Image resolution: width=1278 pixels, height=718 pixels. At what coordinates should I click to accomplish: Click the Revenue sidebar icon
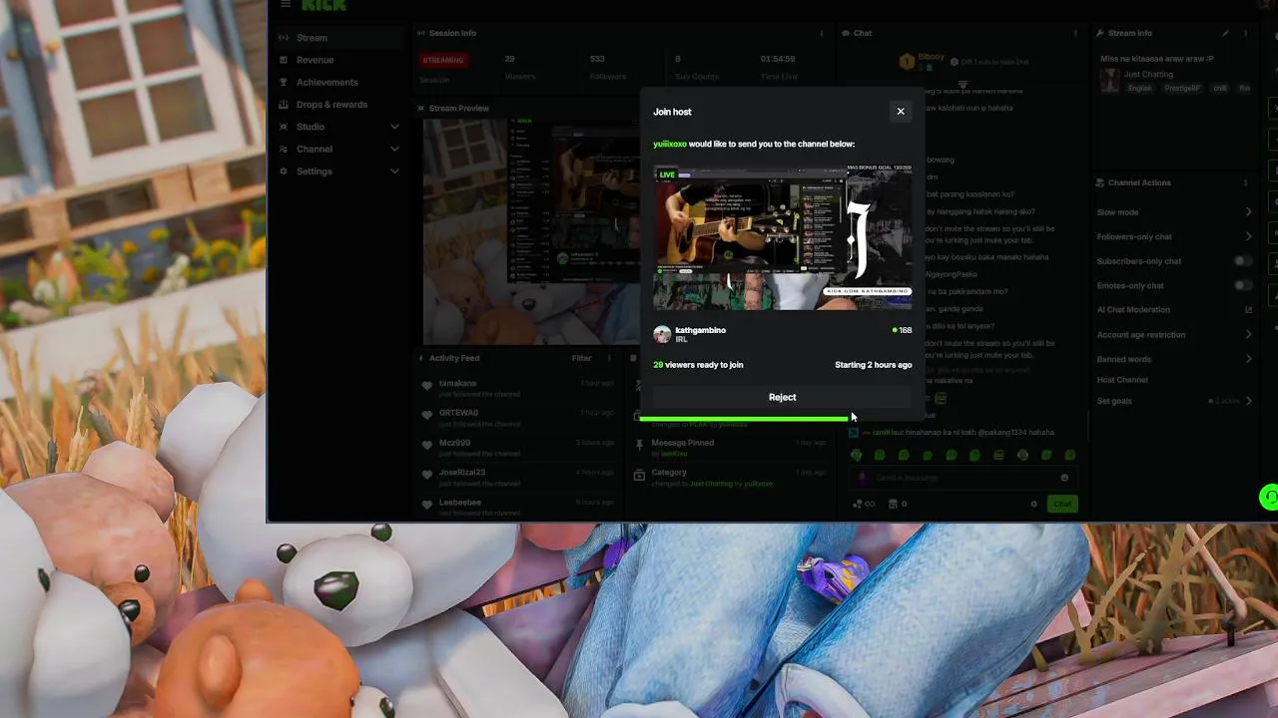tap(285, 60)
